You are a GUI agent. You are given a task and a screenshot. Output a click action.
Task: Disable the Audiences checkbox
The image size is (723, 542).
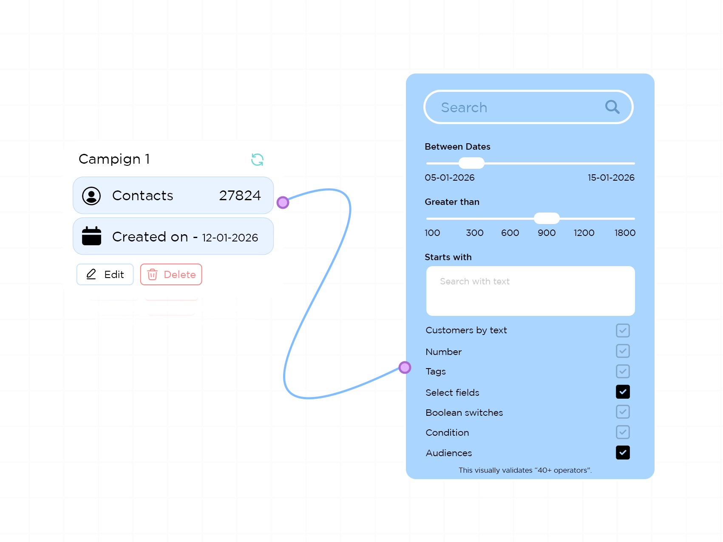point(623,453)
